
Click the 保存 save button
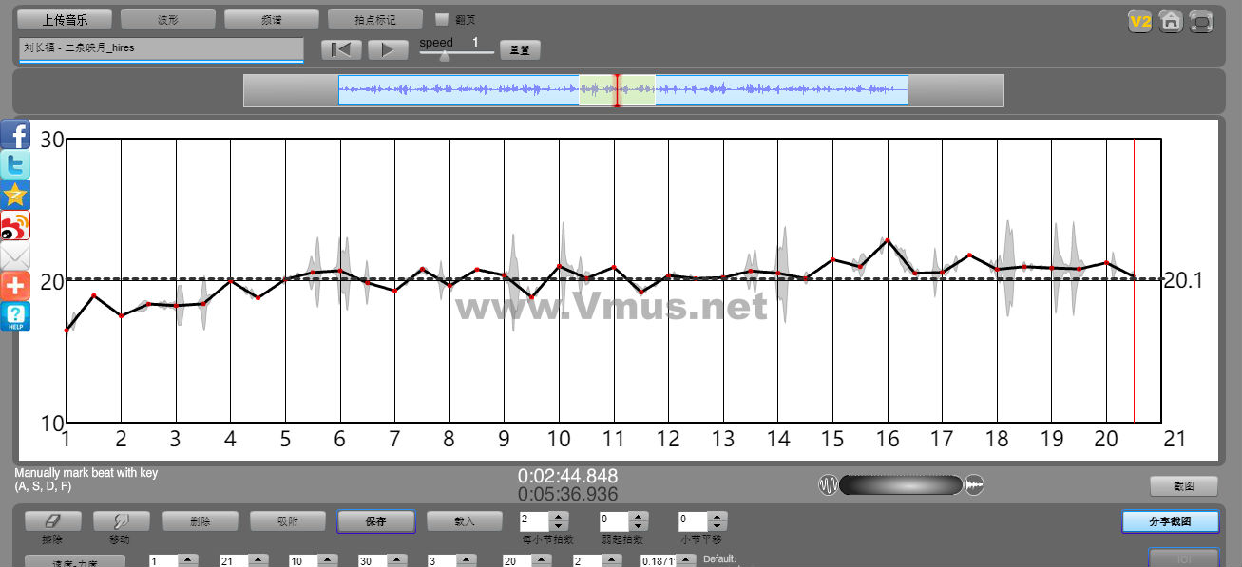(375, 521)
